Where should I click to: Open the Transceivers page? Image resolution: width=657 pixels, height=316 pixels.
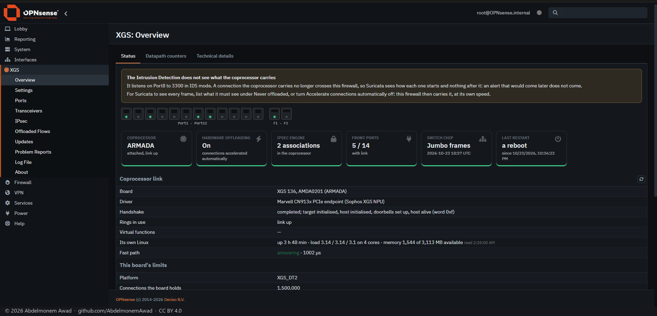[x=55, y=111]
